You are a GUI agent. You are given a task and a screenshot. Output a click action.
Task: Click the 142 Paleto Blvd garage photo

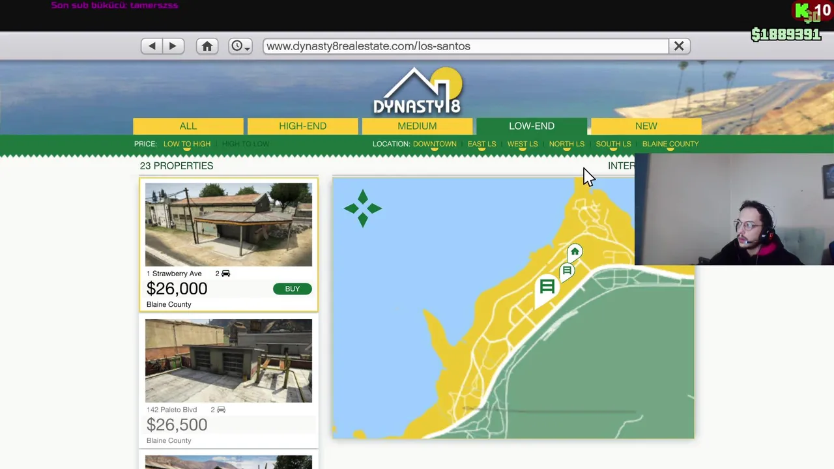click(x=229, y=361)
